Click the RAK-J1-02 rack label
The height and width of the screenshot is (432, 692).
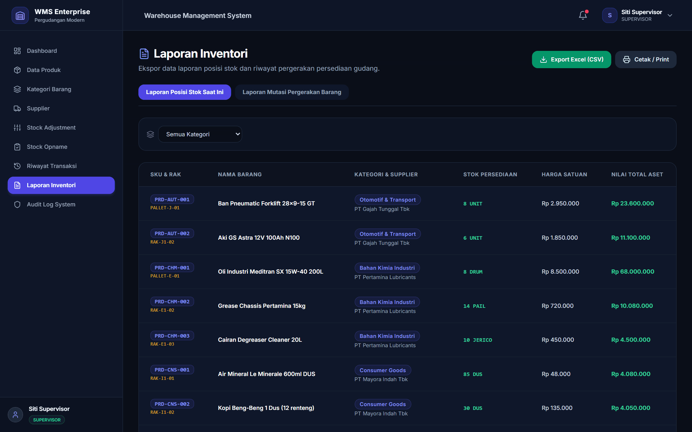[x=162, y=242]
